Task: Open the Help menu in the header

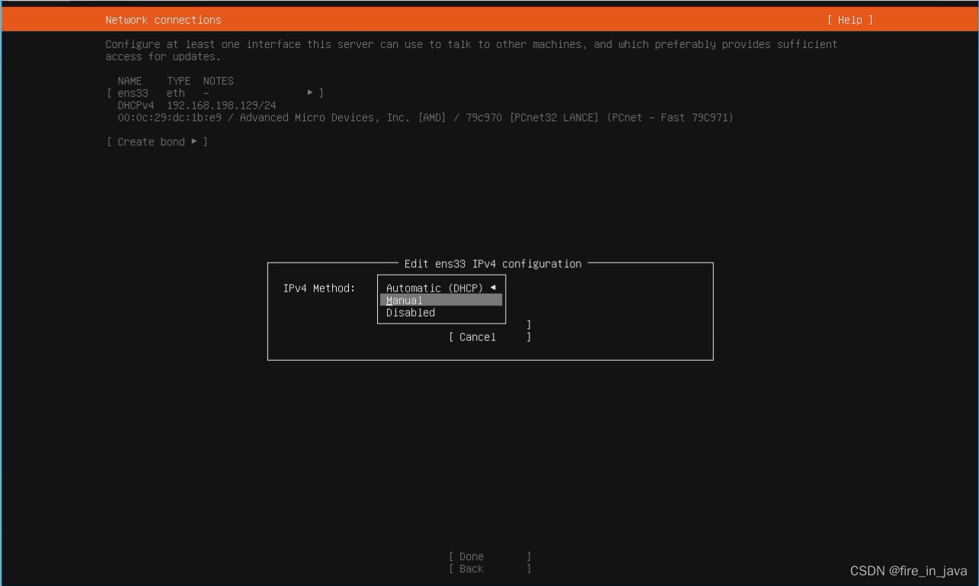Action: click(x=849, y=20)
